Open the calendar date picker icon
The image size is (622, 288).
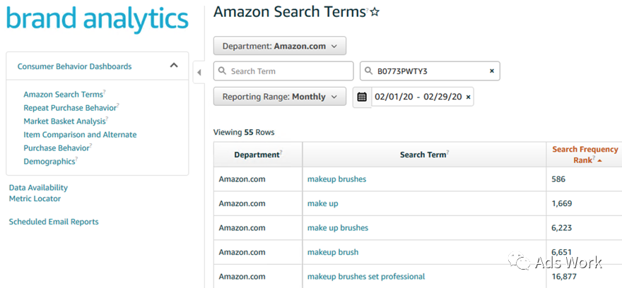click(362, 97)
